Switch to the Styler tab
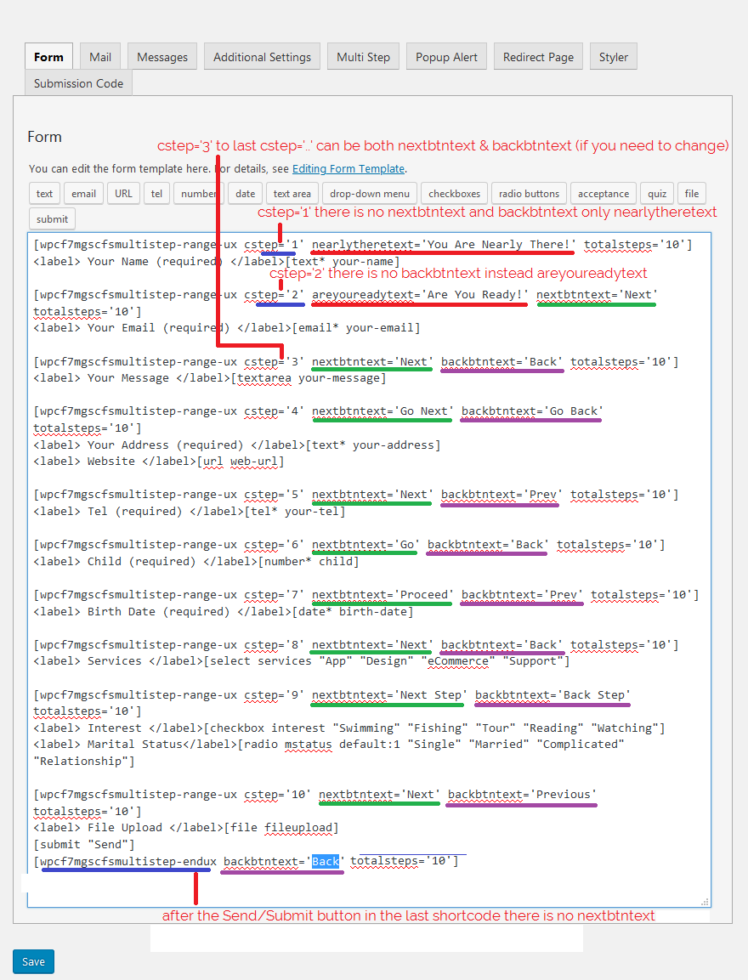 pyautogui.click(x=613, y=57)
